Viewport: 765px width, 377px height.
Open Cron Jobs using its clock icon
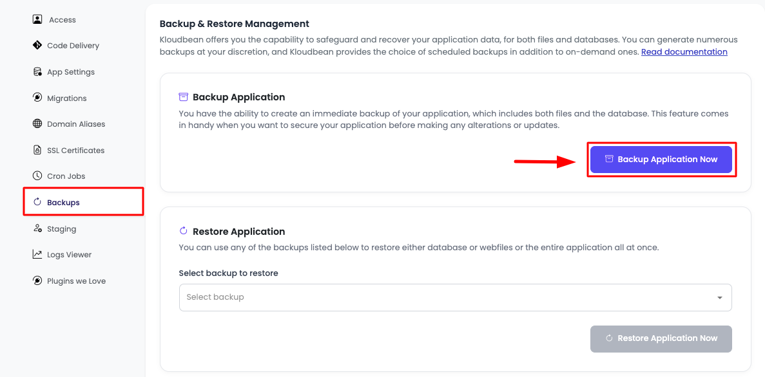click(x=37, y=176)
